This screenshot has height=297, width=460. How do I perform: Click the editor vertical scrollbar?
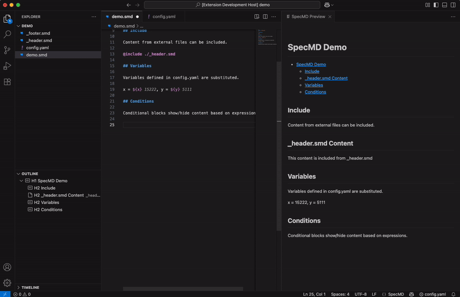279,146
